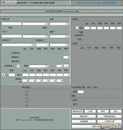Click the 计算基础得点 button
Viewport: 123px width, 130px height.
[109, 116]
